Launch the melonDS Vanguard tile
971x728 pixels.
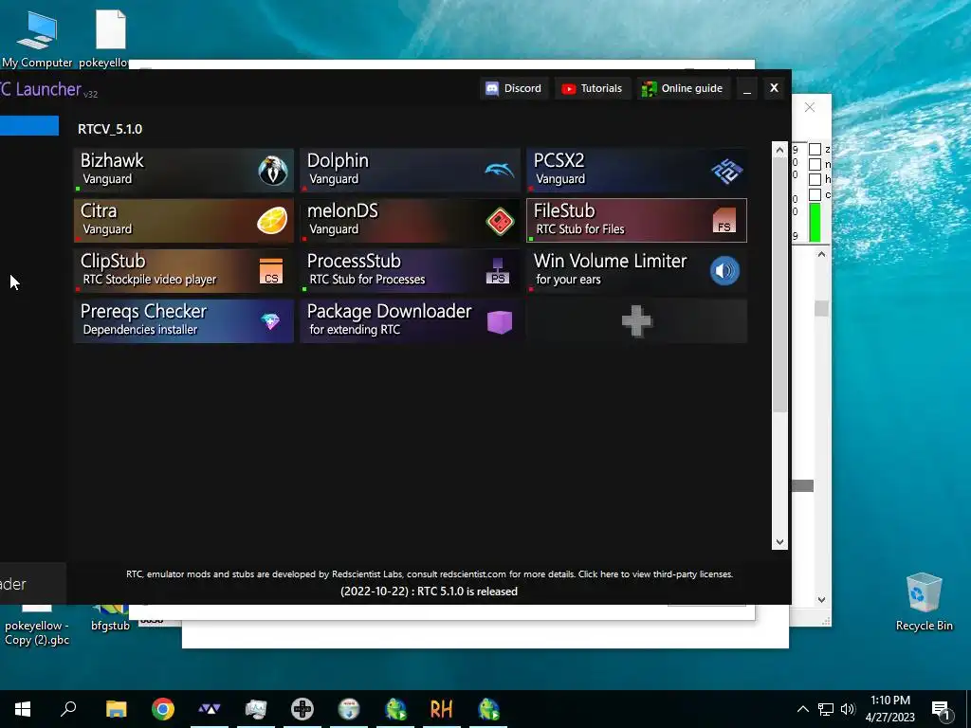point(410,220)
